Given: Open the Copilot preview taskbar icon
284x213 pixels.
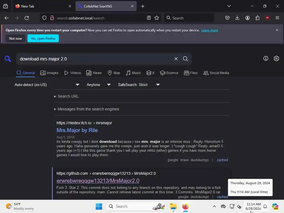Looking at the screenshot, I should point(275,206).
